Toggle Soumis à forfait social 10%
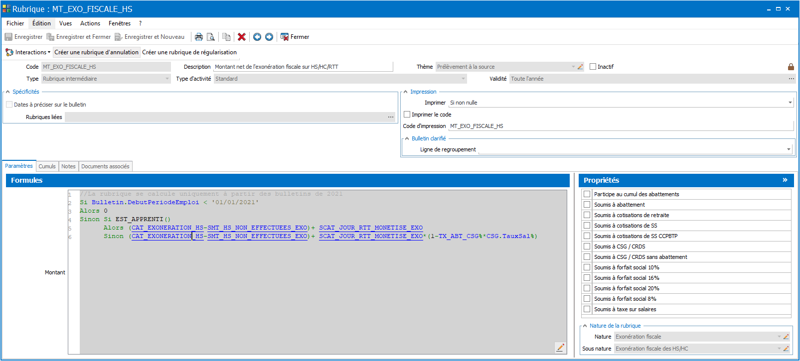 pos(587,267)
